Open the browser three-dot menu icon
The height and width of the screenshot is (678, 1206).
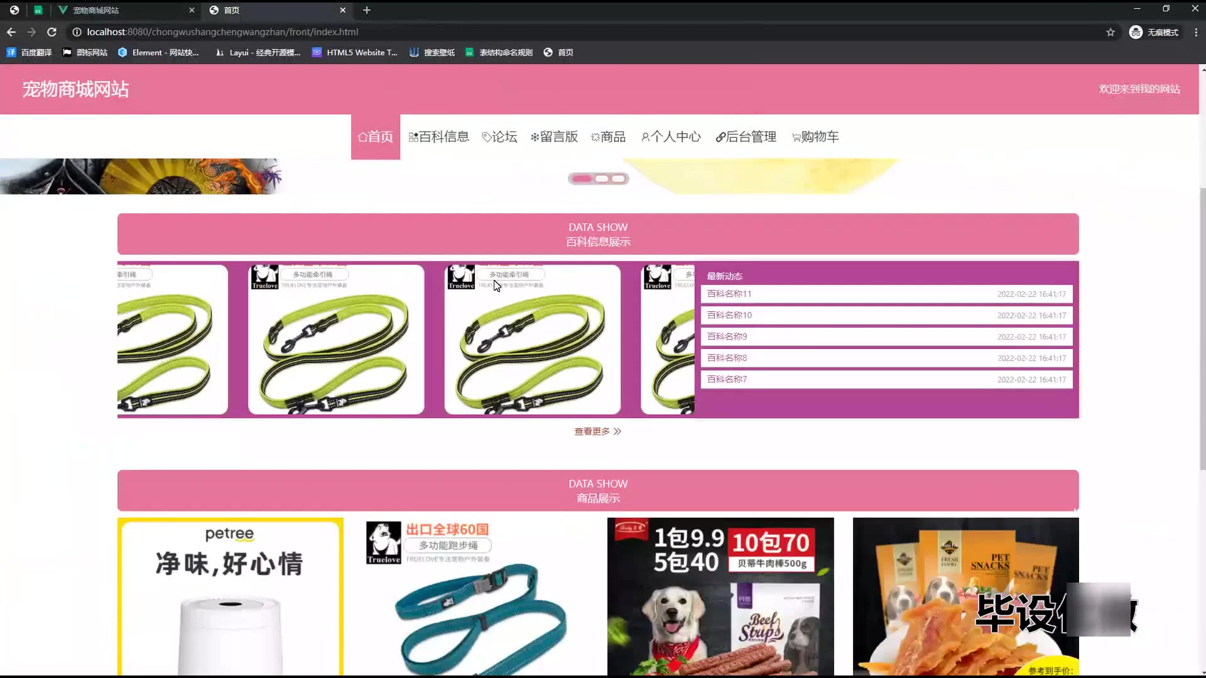1196,32
